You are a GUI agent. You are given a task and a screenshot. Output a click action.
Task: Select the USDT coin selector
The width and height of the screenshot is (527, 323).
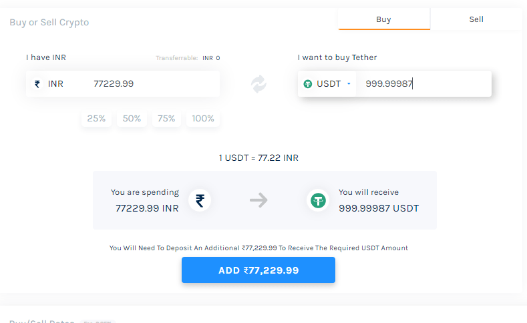[x=327, y=83]
